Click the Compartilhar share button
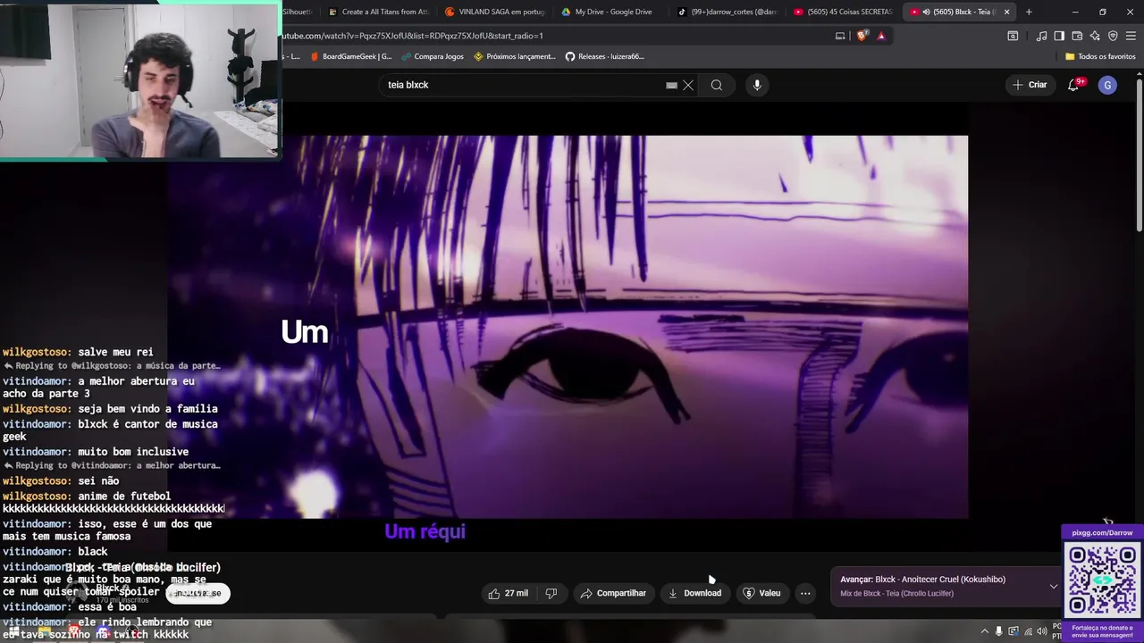 click(613, 593)
